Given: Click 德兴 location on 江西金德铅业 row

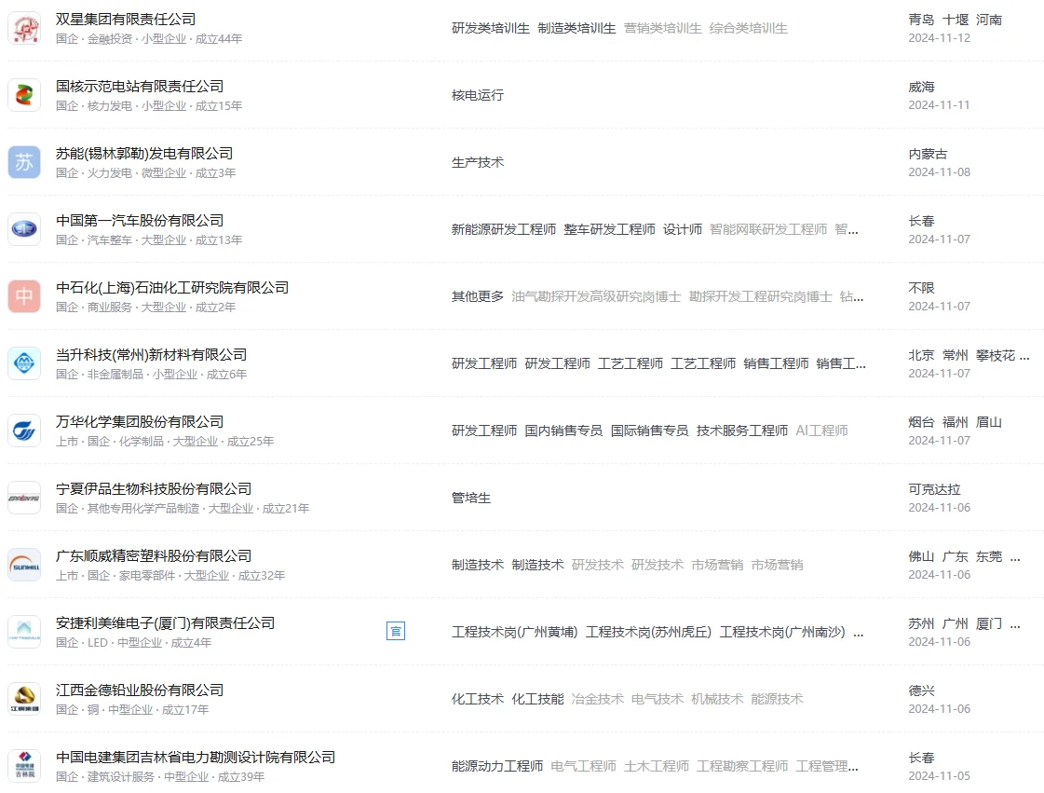Looking at the screenshot, I should point(921,691).
